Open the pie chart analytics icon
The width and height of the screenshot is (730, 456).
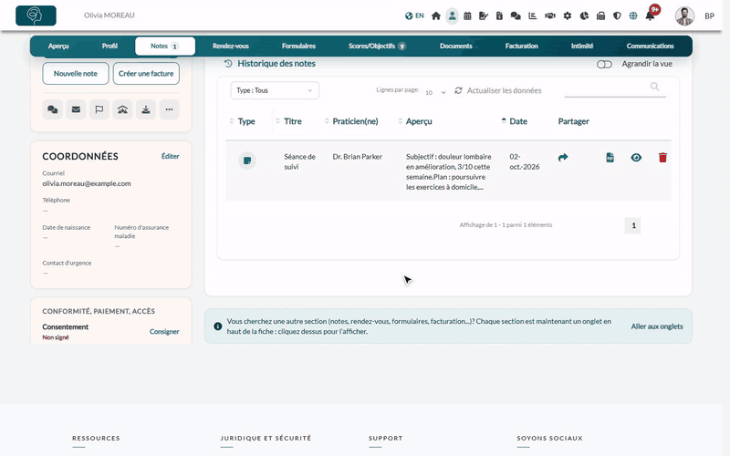(584, 16)
